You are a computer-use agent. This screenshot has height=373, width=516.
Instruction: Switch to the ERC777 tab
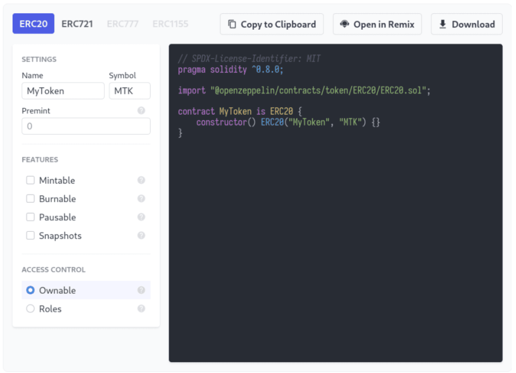coord(123,23)
